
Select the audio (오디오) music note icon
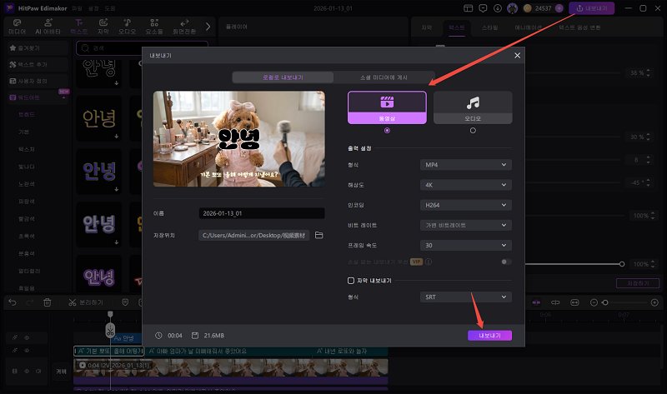tap(473, 102)
